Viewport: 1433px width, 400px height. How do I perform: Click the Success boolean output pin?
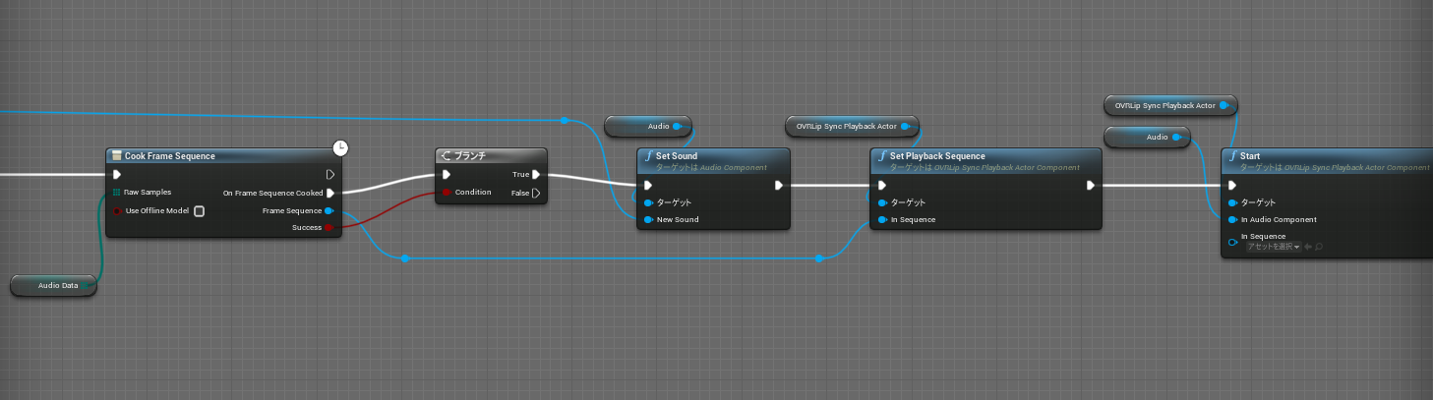[330, 228]
